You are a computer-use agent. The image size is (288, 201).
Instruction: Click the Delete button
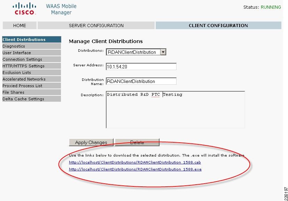137,142
